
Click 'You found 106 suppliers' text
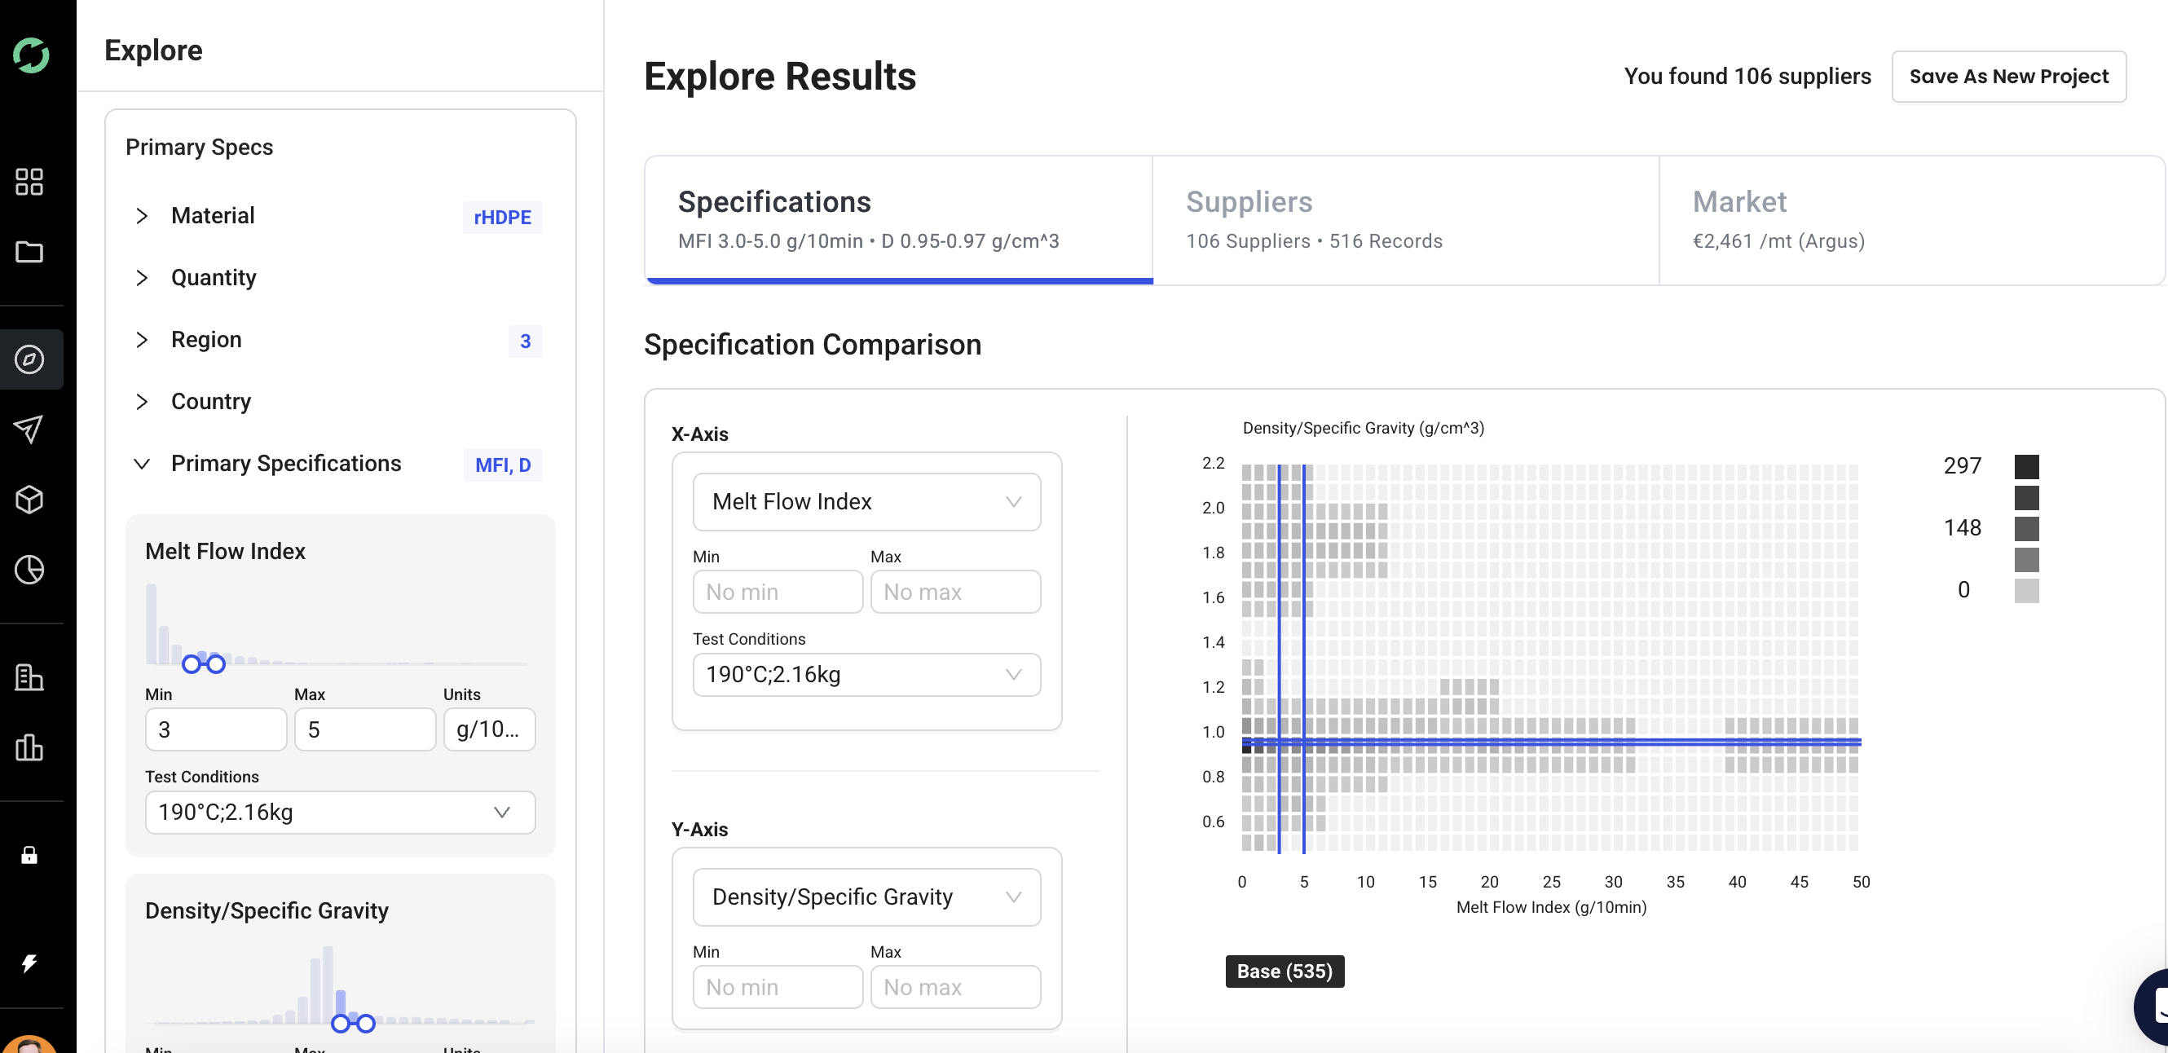coord(1747,77)
